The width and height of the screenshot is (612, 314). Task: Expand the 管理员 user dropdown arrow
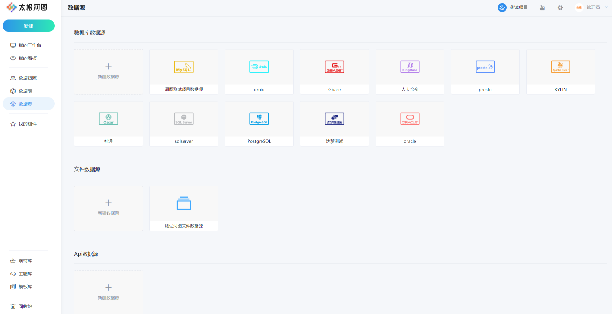point(606,7)
